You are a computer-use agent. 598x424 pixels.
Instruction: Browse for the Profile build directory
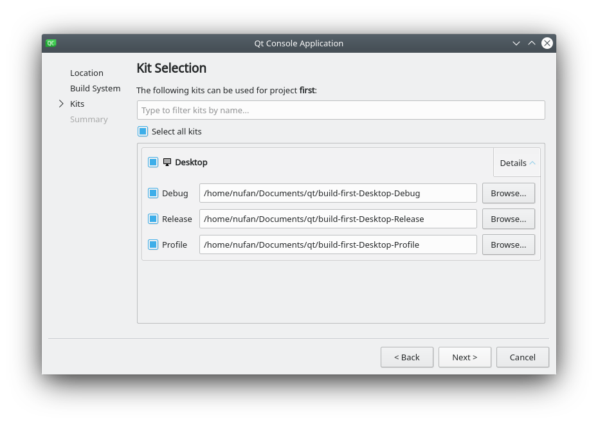click(508, 244)
